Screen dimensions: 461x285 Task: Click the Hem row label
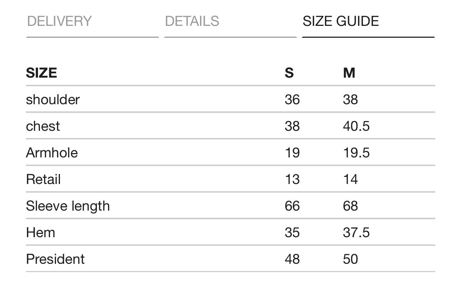pyautogui.click(x=41, y=233)
